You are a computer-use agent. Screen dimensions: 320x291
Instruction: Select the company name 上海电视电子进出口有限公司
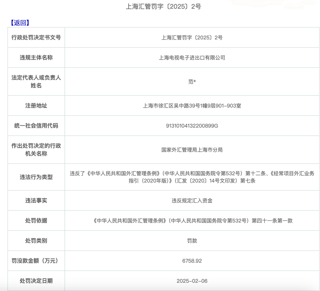pos(192,57)
